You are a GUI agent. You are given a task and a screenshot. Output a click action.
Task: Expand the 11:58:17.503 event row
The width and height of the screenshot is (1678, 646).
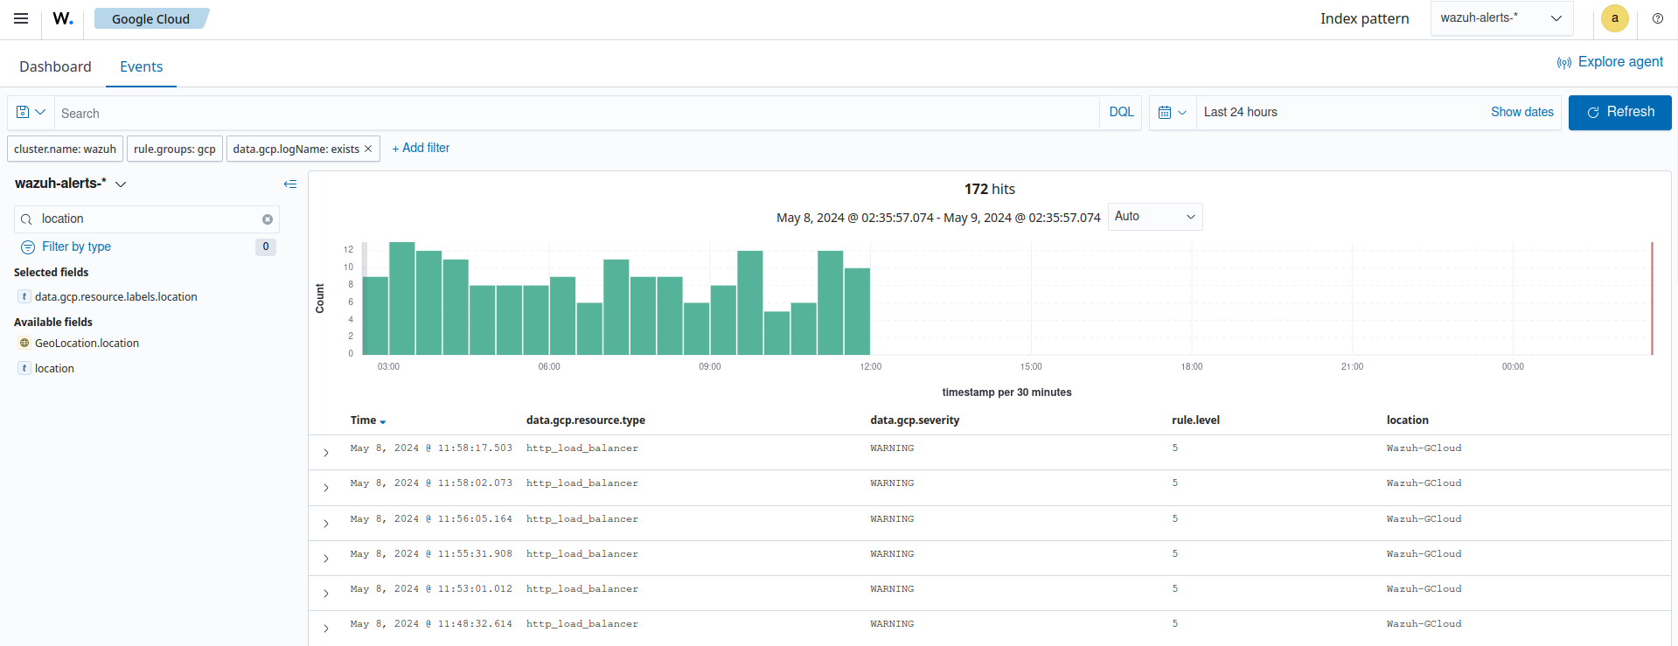coord(326,453)
